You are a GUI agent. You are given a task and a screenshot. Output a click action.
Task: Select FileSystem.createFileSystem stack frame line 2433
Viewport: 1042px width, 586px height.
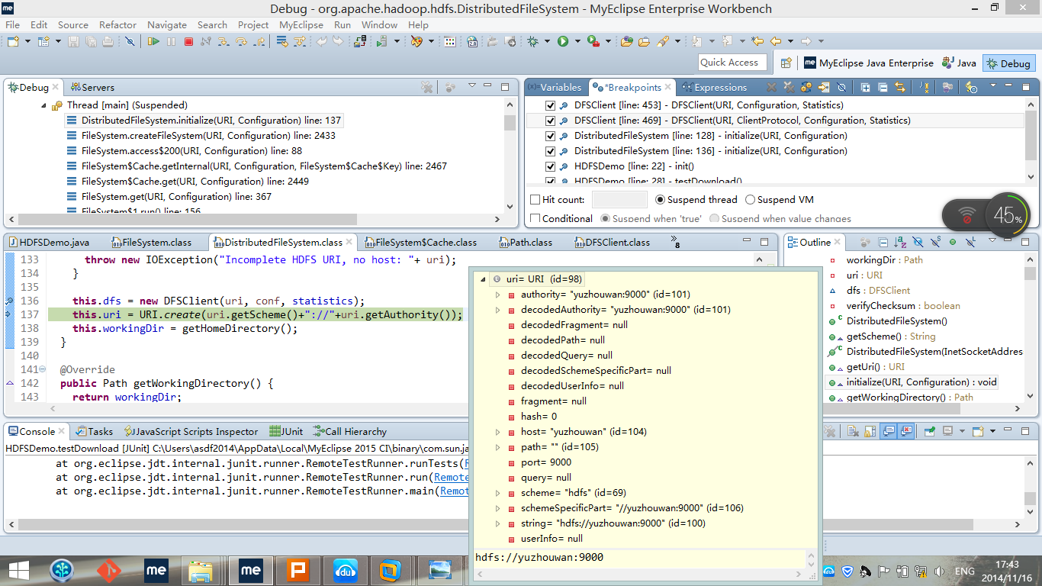(207, 136)
